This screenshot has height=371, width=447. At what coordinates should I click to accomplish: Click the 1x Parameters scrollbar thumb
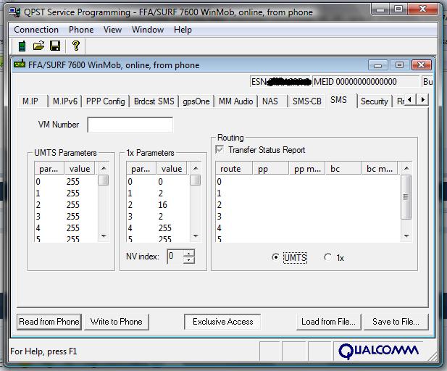[x=196, y=180]
